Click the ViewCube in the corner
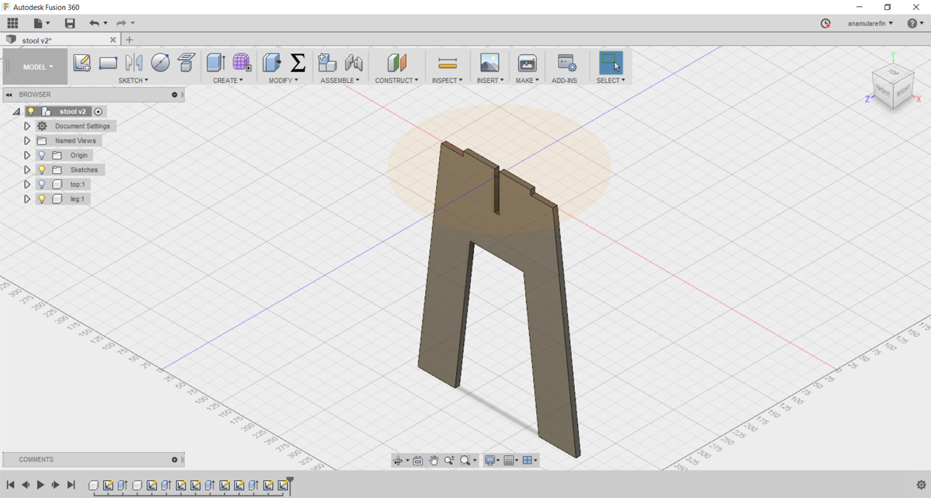Screen dimensions: 931x498 tap(892, 85)
